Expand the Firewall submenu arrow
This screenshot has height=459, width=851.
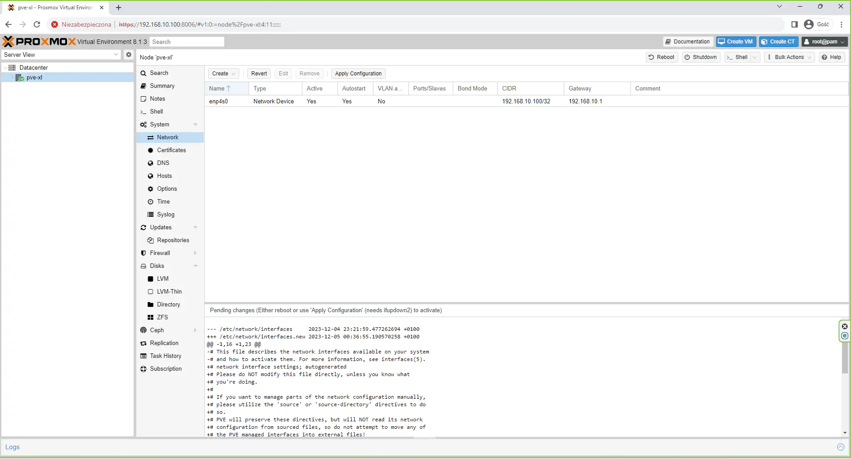click(195, 253)
